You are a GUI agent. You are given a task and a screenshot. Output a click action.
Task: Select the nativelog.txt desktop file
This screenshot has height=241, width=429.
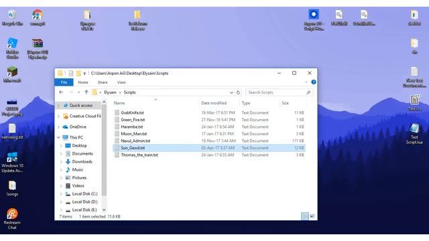pos(12,131)
